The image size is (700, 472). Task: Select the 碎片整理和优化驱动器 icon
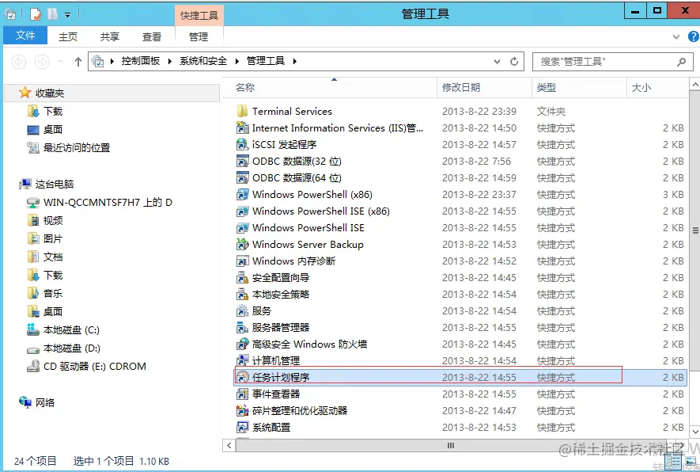pos(242,411)
